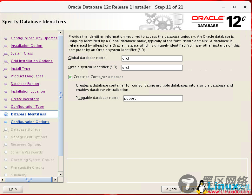This screenshot has height=195, width=252.
Task: Go to the Create Inventory step
Action: pyautogui.click(x=25, y=99)
